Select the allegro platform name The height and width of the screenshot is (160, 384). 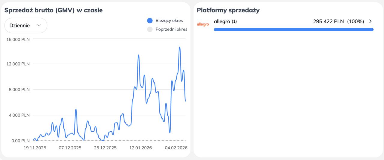(x=222, y=21)
